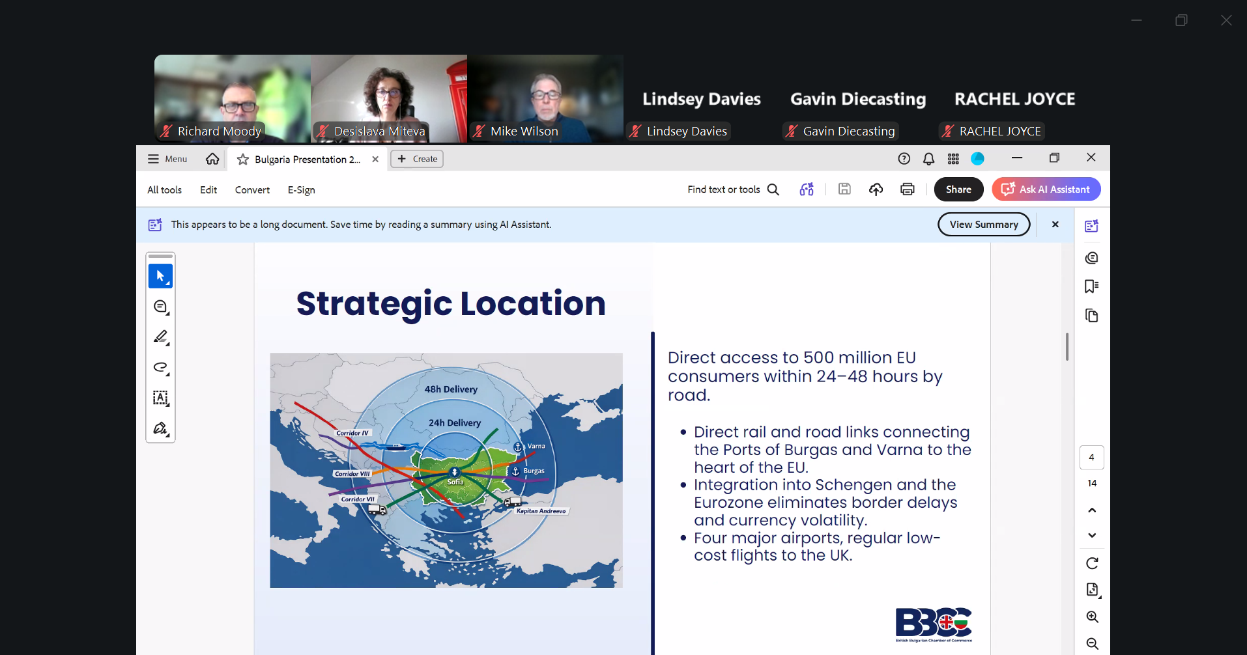Toggle the AI Assistant side panel
Screen dimensions: 1247x655
[x=1091, y=225]
